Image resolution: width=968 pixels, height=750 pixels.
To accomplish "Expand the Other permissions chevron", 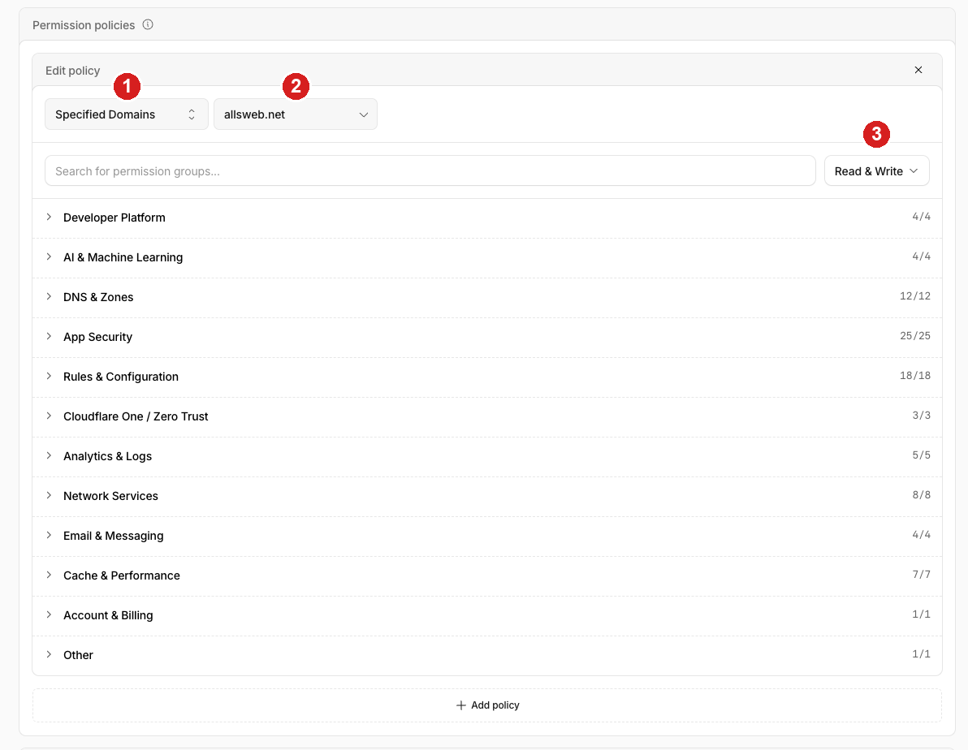I will click(x=49, y=655).
